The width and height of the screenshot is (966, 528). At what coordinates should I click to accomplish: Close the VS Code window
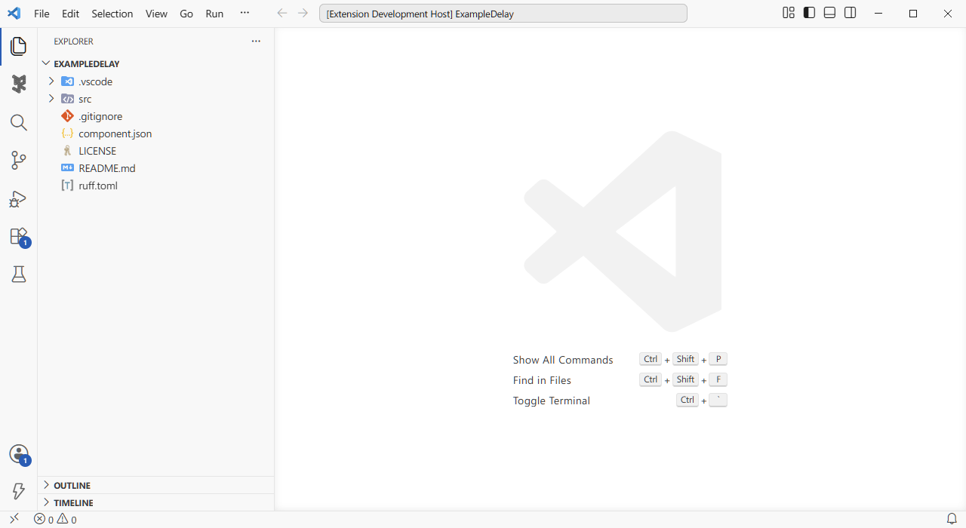coord(949,14)
